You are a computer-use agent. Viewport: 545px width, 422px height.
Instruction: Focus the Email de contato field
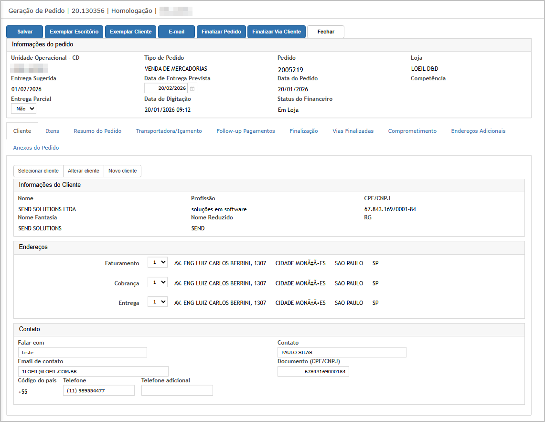pyautogui.click(x=93, y=371)
